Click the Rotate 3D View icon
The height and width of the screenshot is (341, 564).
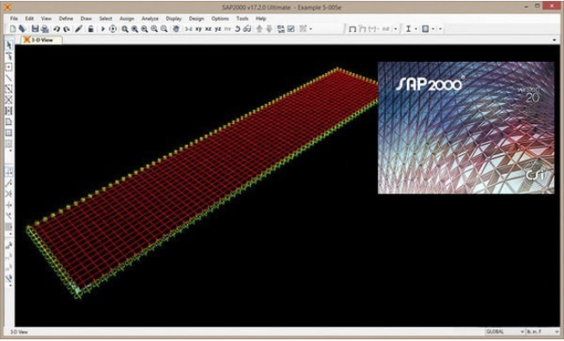click(237, 29)
